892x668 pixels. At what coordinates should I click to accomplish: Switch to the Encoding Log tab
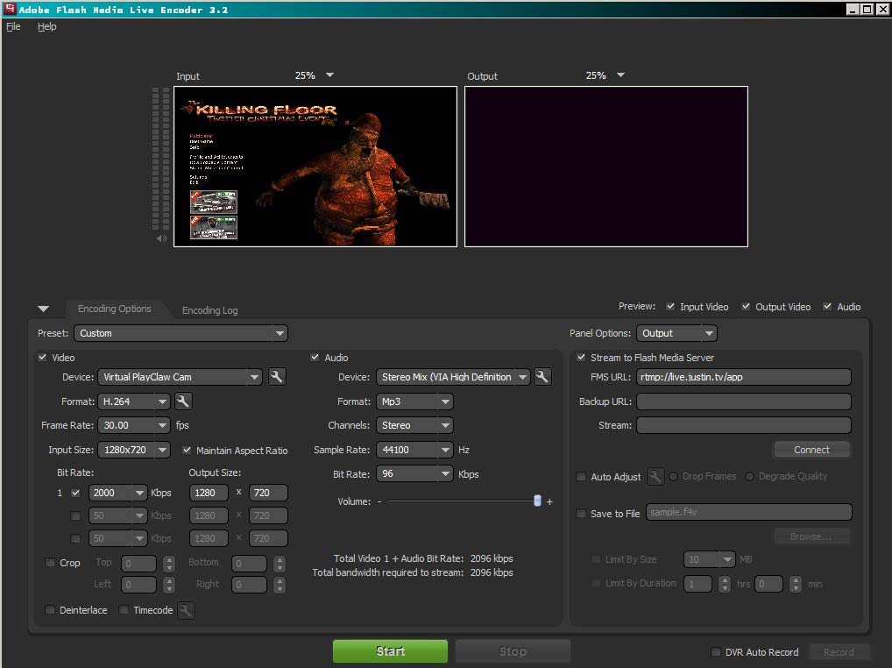[x=209, y=310]
